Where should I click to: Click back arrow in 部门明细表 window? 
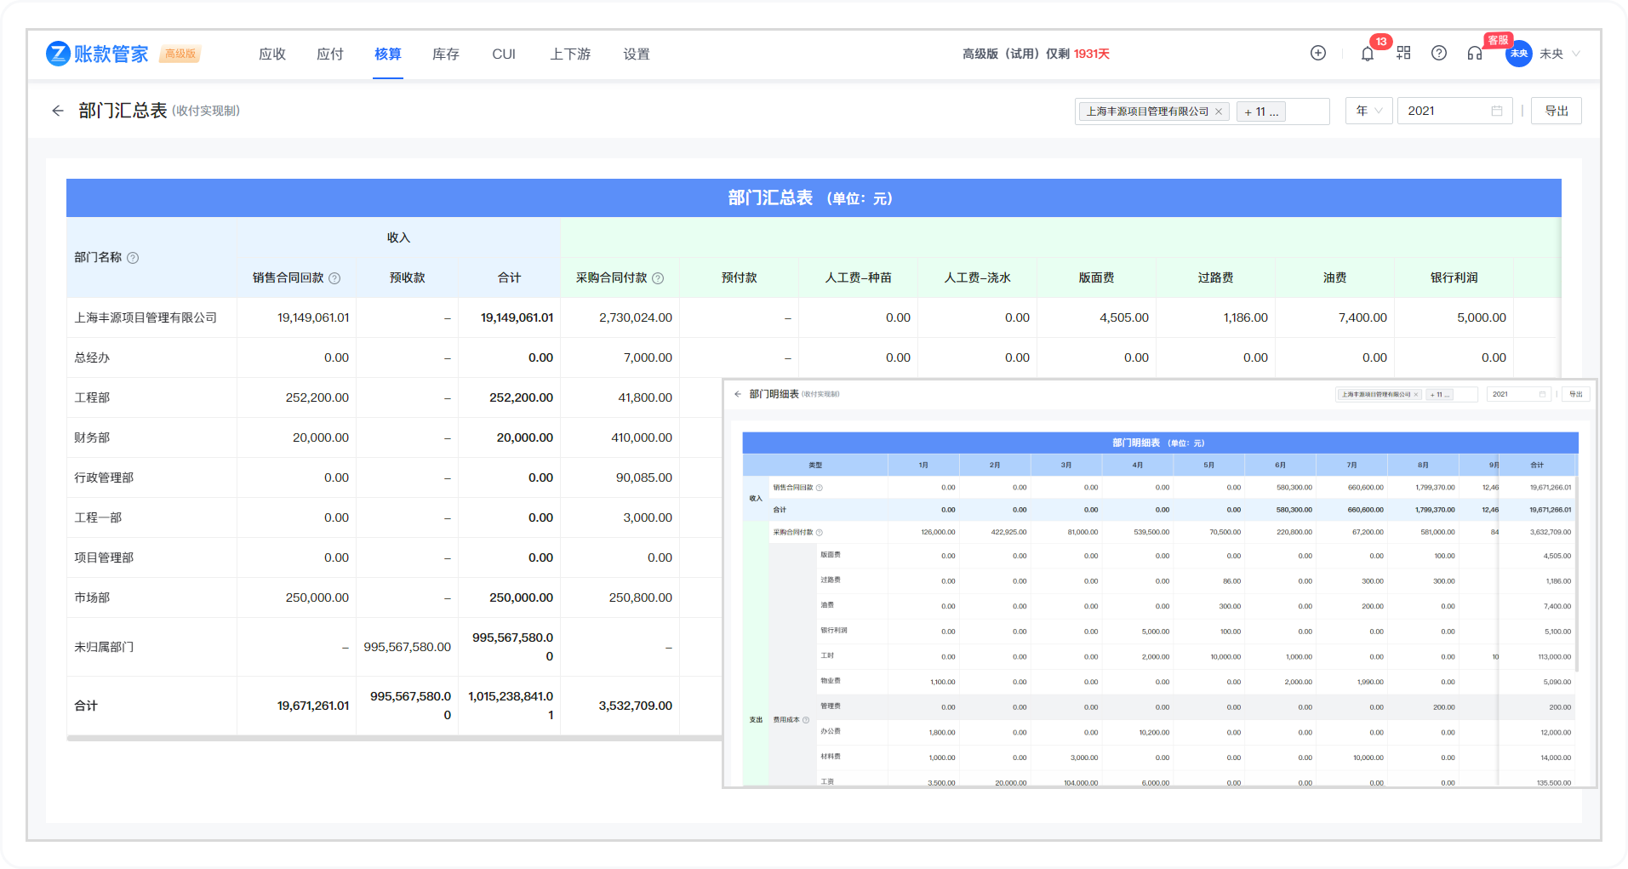point(738,394)
